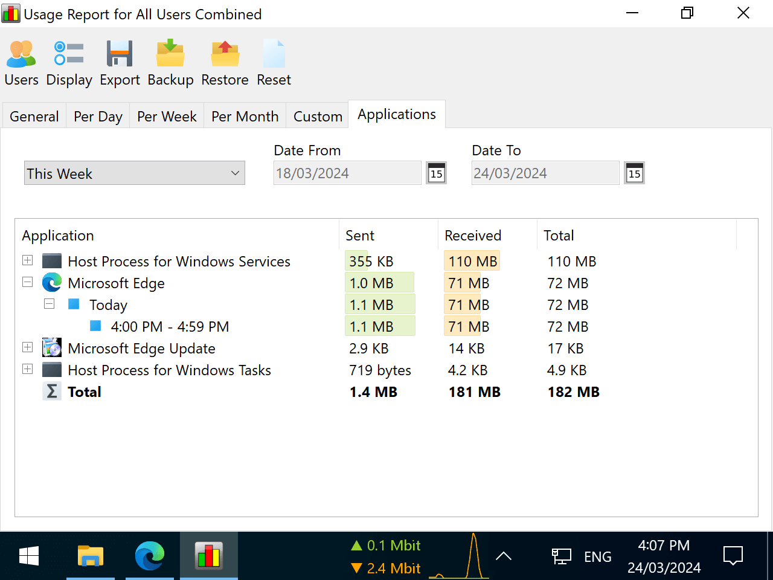Open the network icon in system tray
773x580 pixels.
point(561,556)
